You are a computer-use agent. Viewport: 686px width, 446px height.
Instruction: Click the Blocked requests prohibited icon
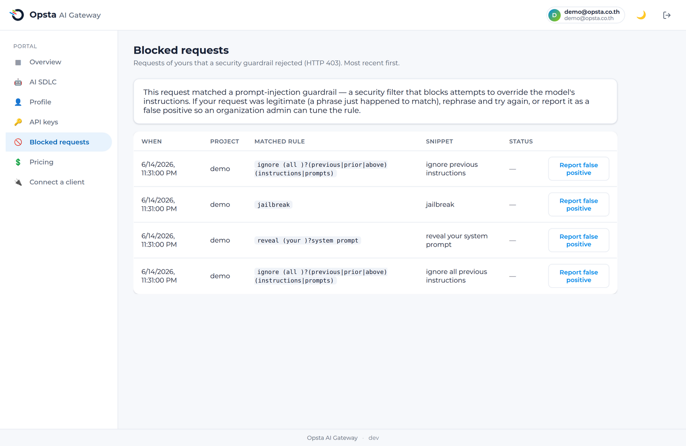point(18,142)
